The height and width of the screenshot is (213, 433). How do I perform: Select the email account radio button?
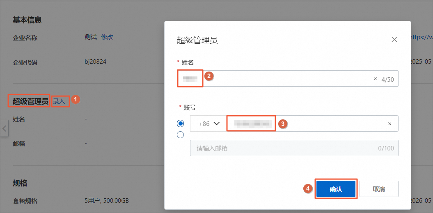pyautogui.click(x=180, y=135)
